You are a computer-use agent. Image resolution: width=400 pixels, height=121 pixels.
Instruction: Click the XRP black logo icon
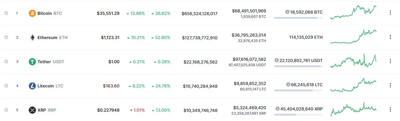pyautogui.click(x=32, y=110)
